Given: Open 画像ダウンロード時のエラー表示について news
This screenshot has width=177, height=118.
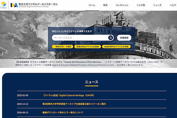Looking at the screenshot, I should pos(63,112).
